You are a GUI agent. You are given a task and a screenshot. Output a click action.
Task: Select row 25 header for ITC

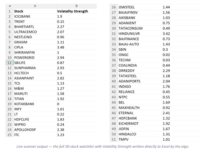[x=10, y=135]
